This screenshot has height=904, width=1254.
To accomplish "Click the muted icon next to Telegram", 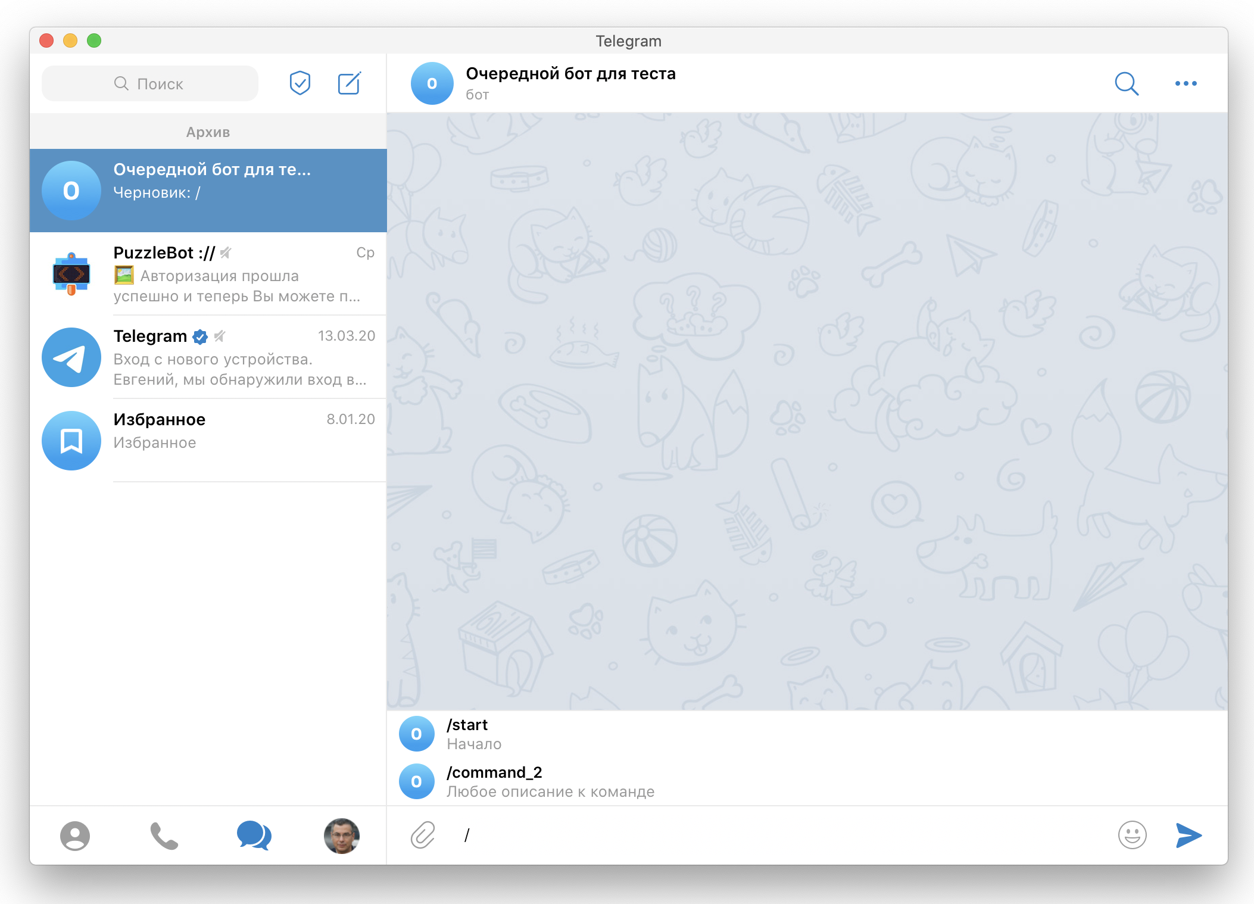I will click(x=219, y=336).
